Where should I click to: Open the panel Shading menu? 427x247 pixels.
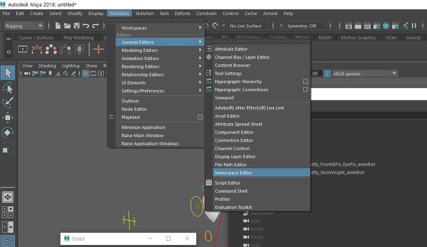(x=47, y=66)
